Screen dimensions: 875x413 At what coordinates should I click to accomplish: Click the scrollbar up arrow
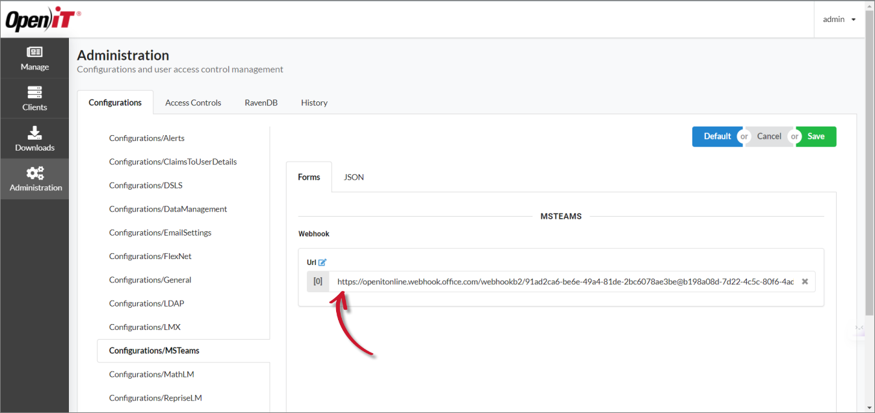click(869, 5)
